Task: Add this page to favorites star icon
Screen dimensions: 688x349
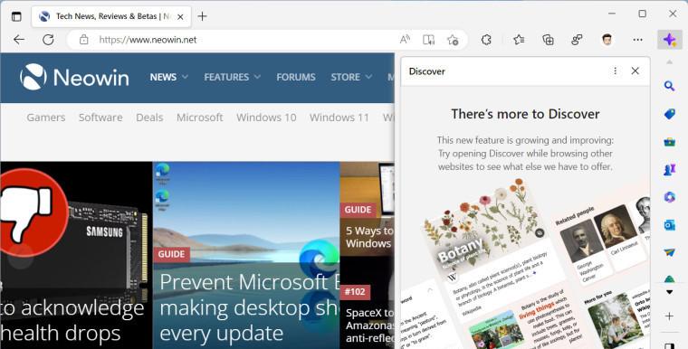Action: 453,40
